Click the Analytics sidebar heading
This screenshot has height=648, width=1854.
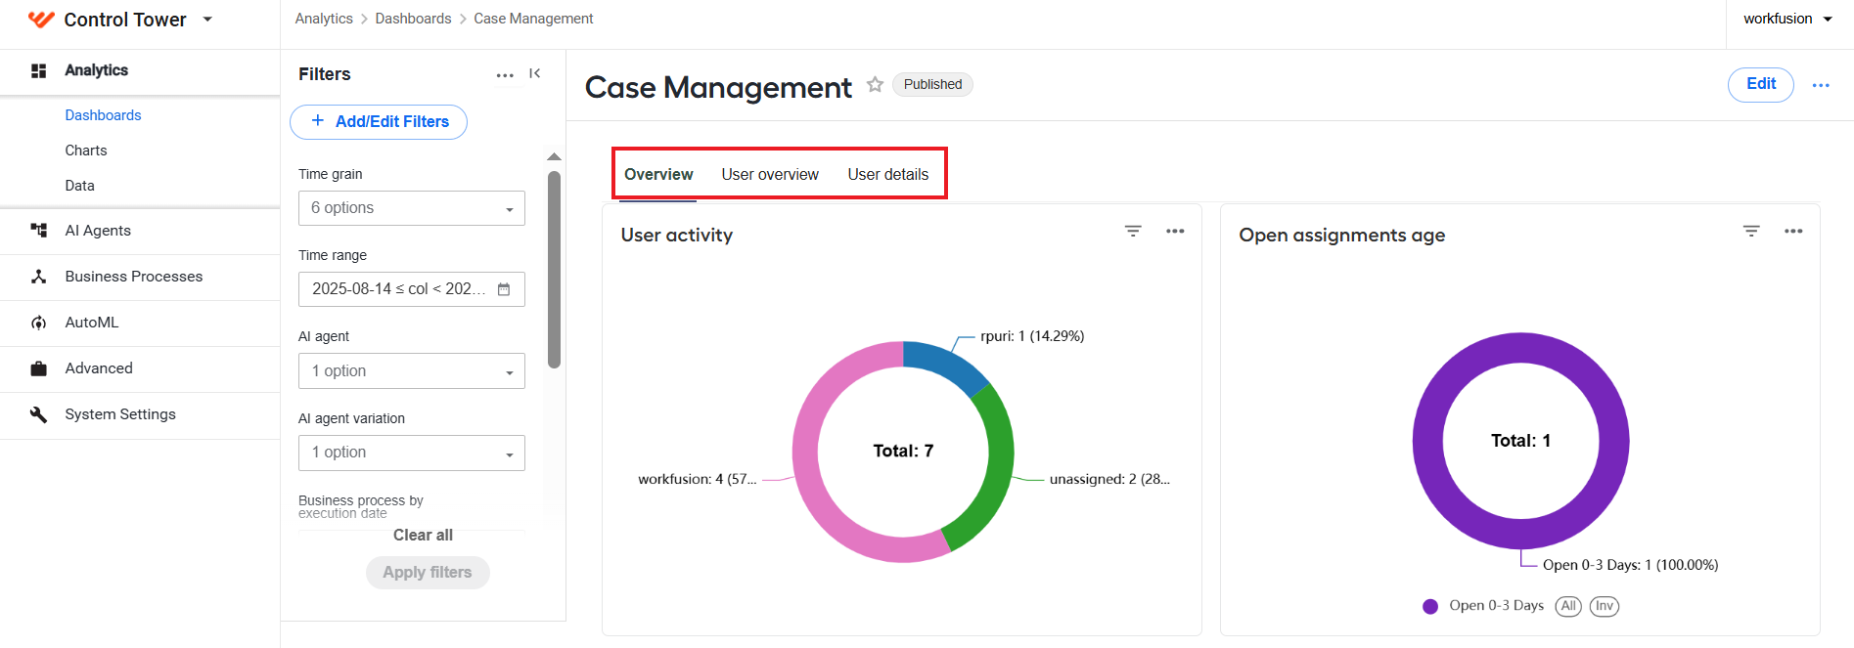[x=97, y=70]
